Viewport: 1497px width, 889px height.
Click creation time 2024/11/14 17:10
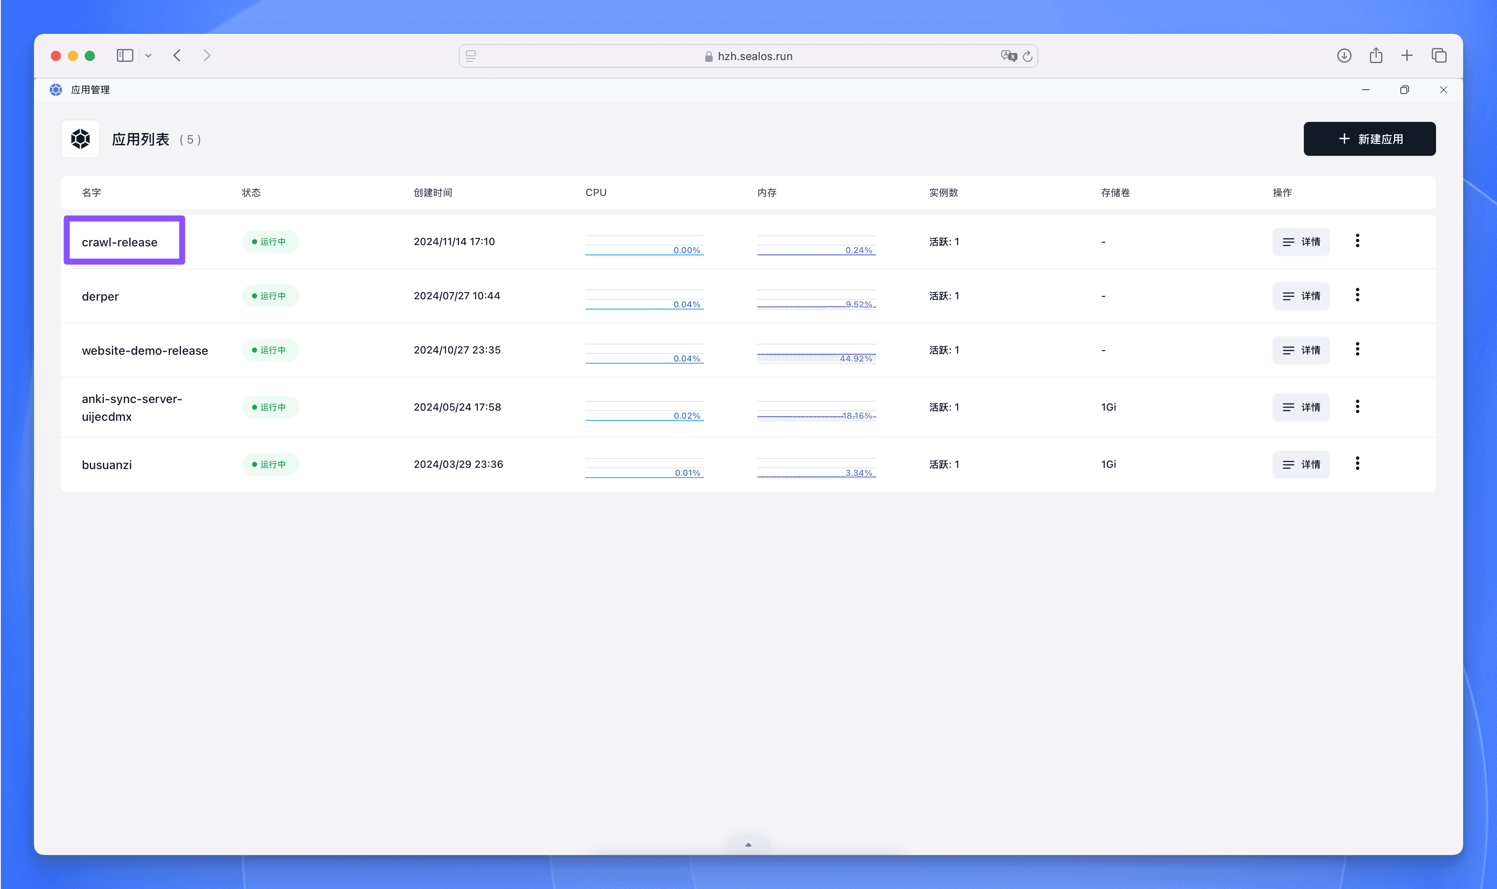(454, 241)
